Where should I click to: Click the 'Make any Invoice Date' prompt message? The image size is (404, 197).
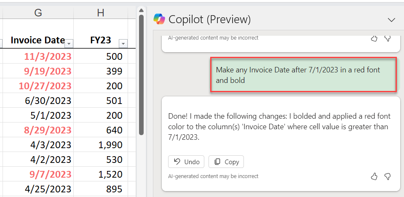[303, 75]
